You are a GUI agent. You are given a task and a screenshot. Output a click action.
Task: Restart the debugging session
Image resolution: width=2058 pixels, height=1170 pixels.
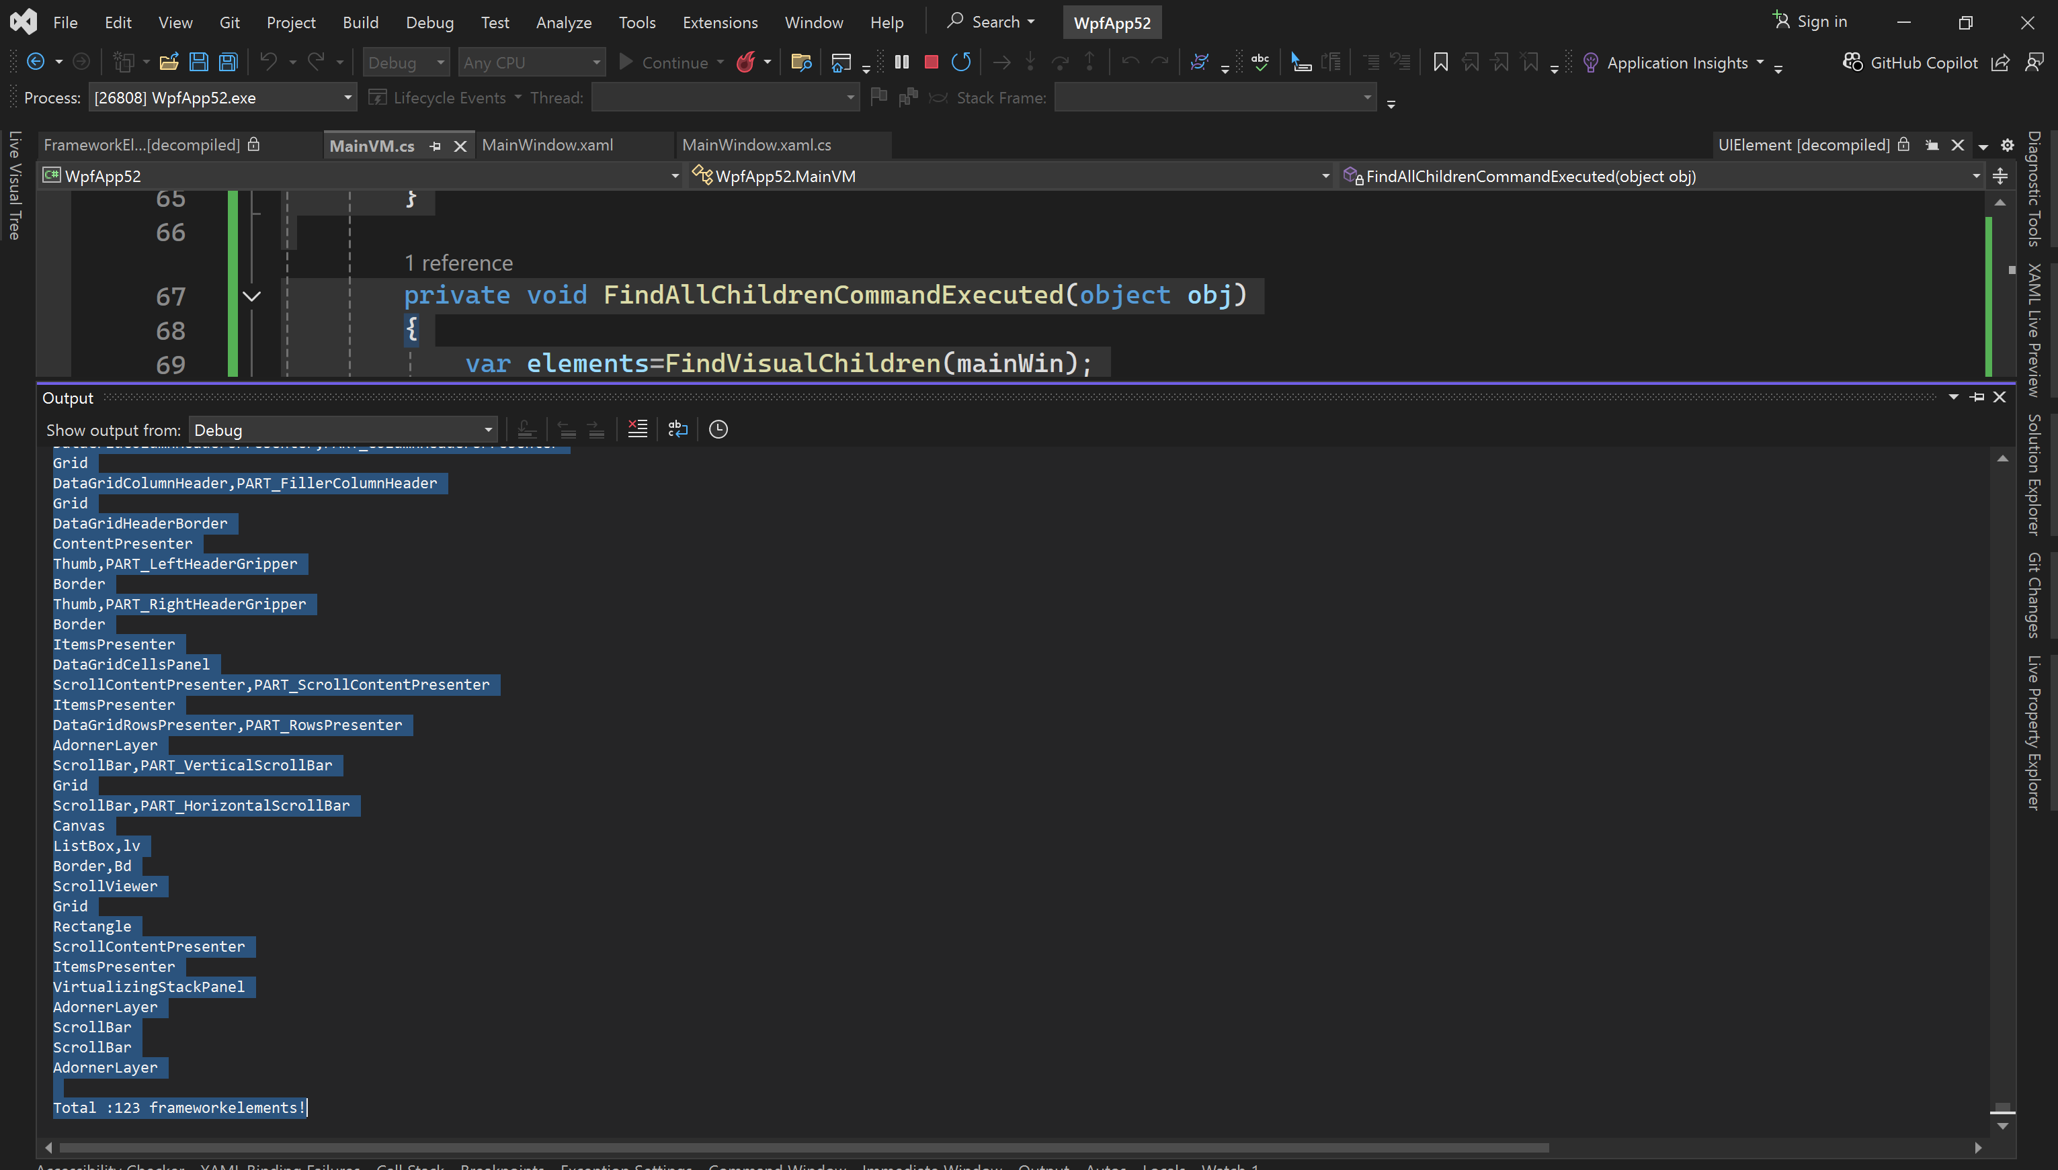pyautogui.click(x=960, y=62)
